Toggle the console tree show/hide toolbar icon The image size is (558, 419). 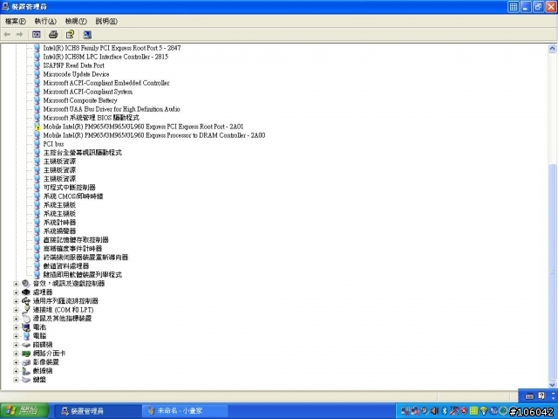(37, 35)
